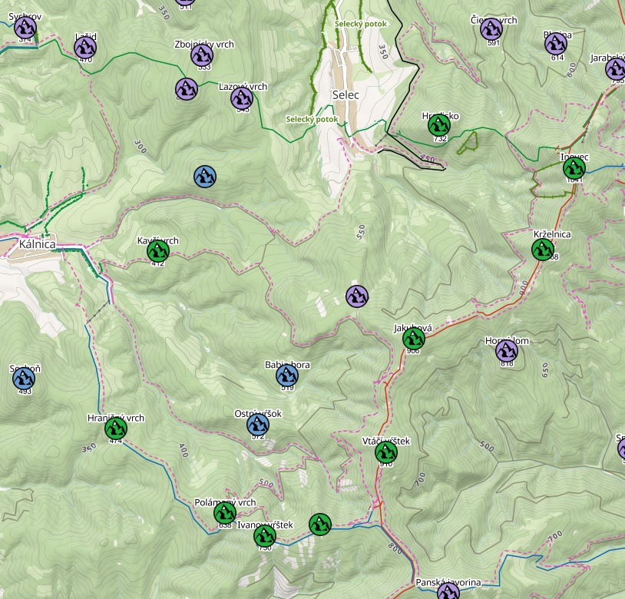Open the Jakubová peak marker

point(413,338)
